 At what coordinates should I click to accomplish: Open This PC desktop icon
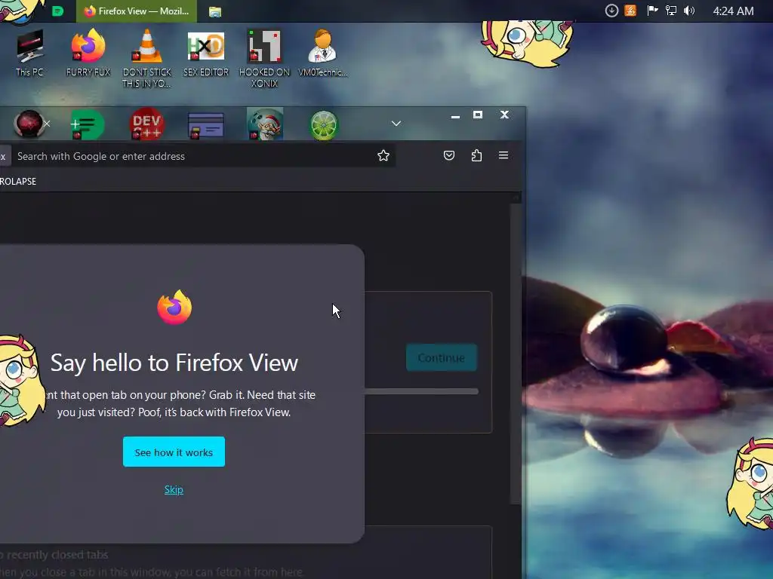tap(29, 54)
